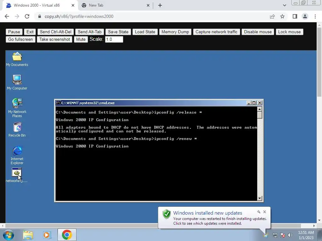Click the Windows Start orb

click(x=8, y=235)
